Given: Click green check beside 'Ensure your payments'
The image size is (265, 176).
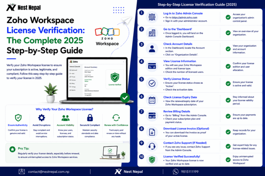Looking at the screenshot, I should pos(228,116).
